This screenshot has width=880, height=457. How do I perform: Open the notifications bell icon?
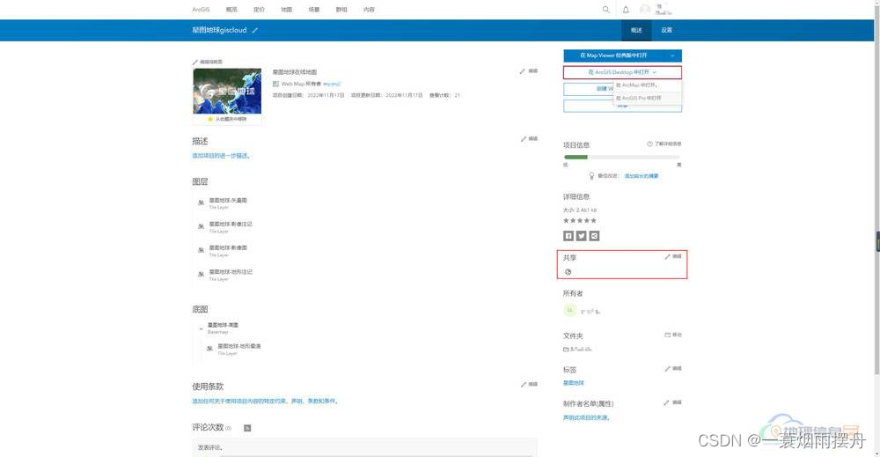tap(626, 10)
